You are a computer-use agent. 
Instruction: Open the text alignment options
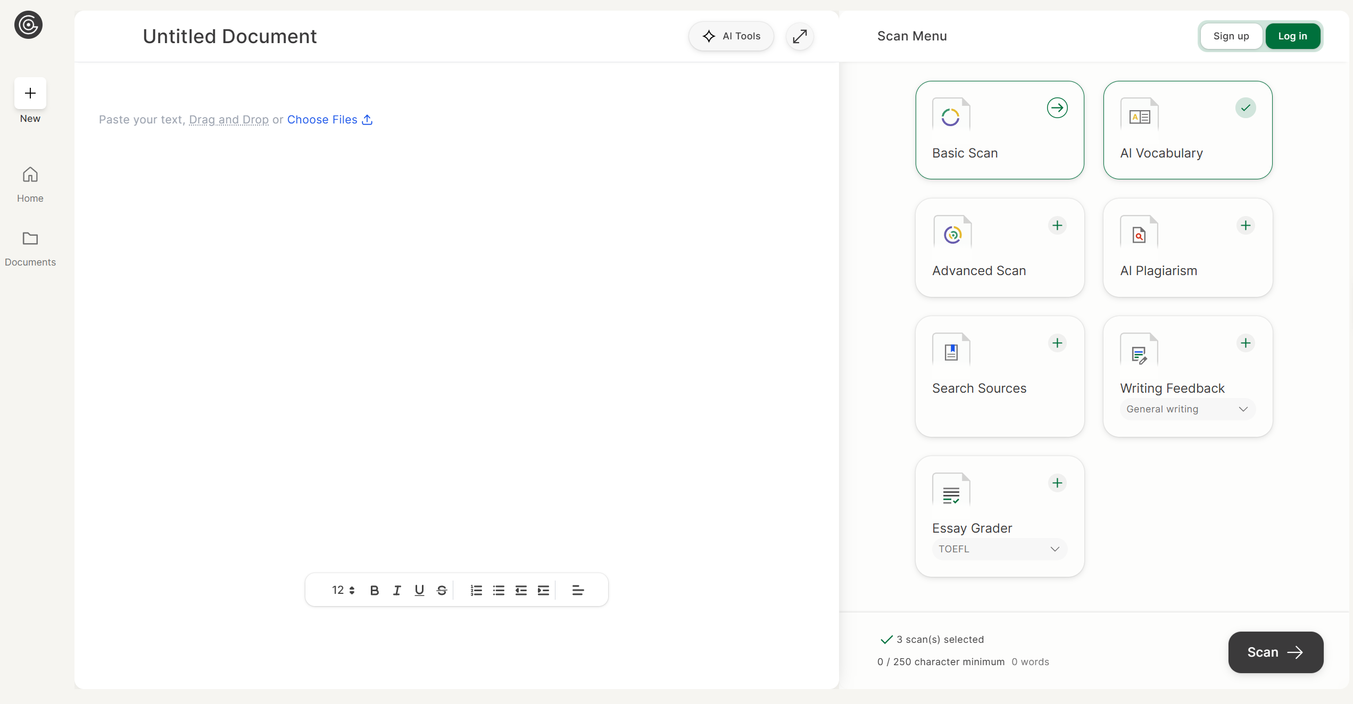coord(578,590)
